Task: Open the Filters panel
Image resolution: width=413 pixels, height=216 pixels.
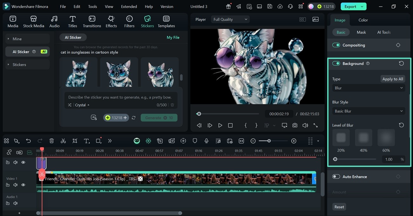Action: (x=129, y=22)
